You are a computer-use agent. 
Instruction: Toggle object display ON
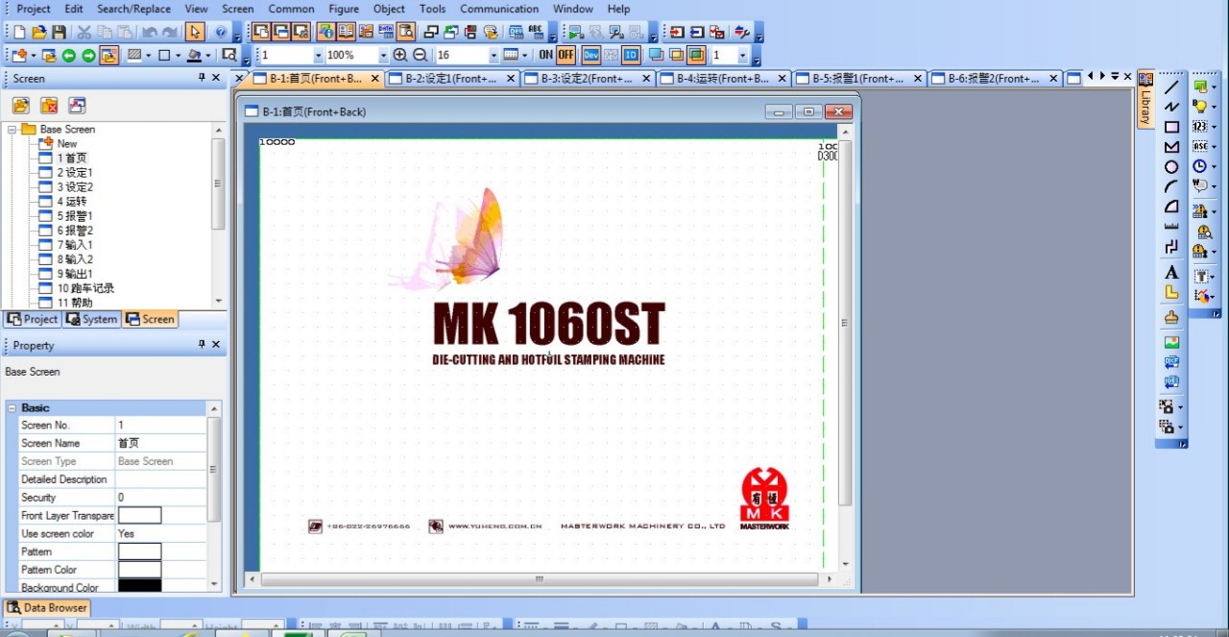pyautogui.click(x=545, y=56)
